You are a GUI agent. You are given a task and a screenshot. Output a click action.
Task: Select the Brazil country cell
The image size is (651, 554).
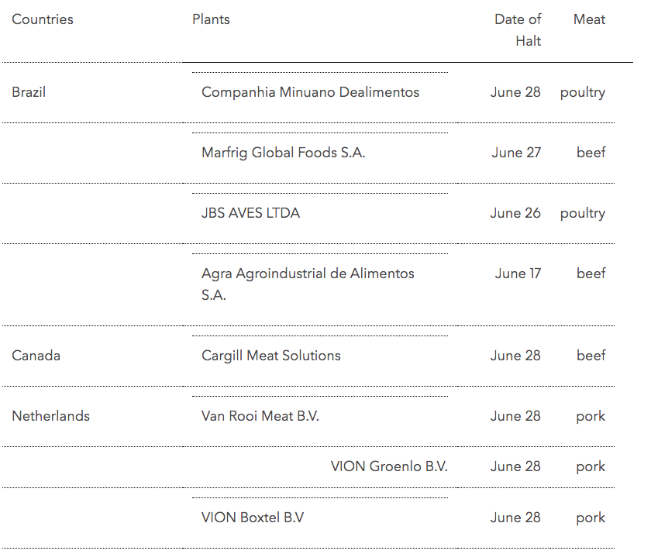click(x=29, y=92)
